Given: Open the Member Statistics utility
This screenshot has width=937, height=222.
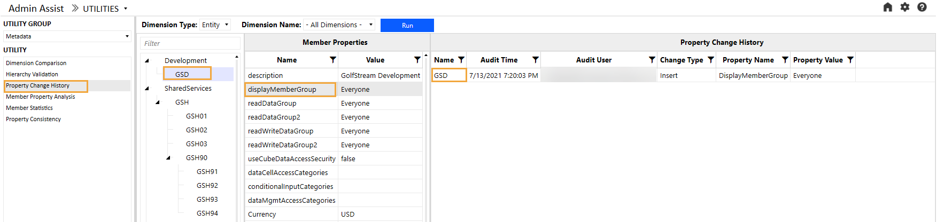Looking at the screenshot, I should [29, 108].
